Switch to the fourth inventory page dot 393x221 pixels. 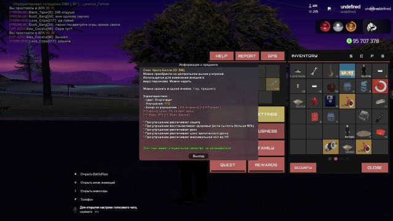(x=347, y=158)
